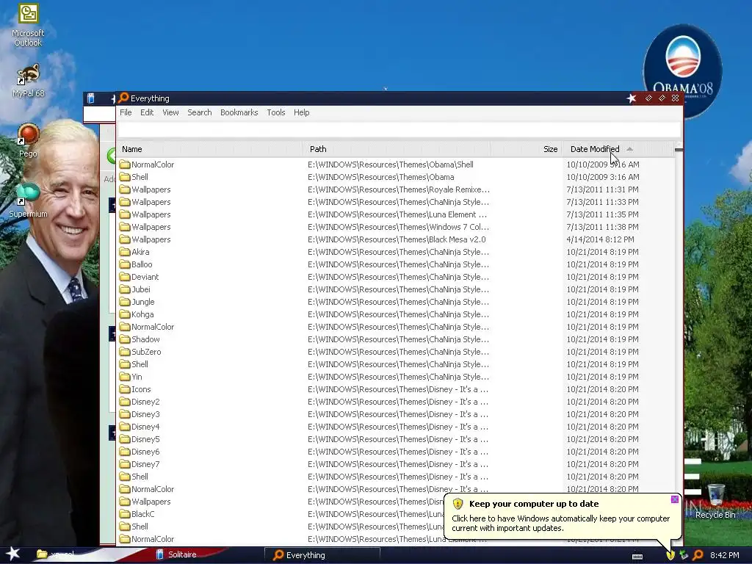Click the star Start button on taskbar

click(13, 554)
